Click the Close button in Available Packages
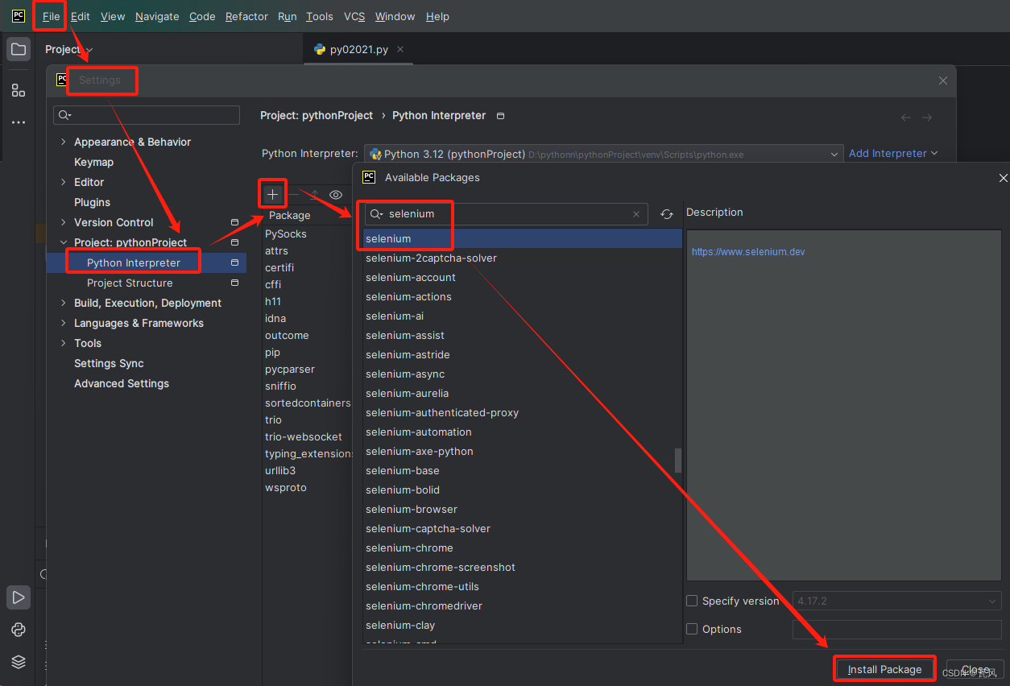 (975, 669)
